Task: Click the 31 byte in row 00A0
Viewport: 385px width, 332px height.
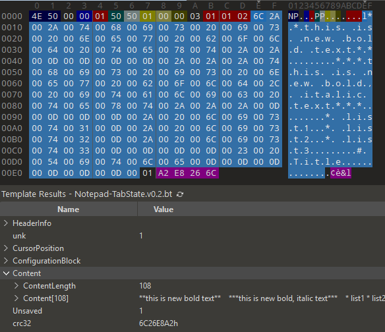Action: tap(84, 128)
